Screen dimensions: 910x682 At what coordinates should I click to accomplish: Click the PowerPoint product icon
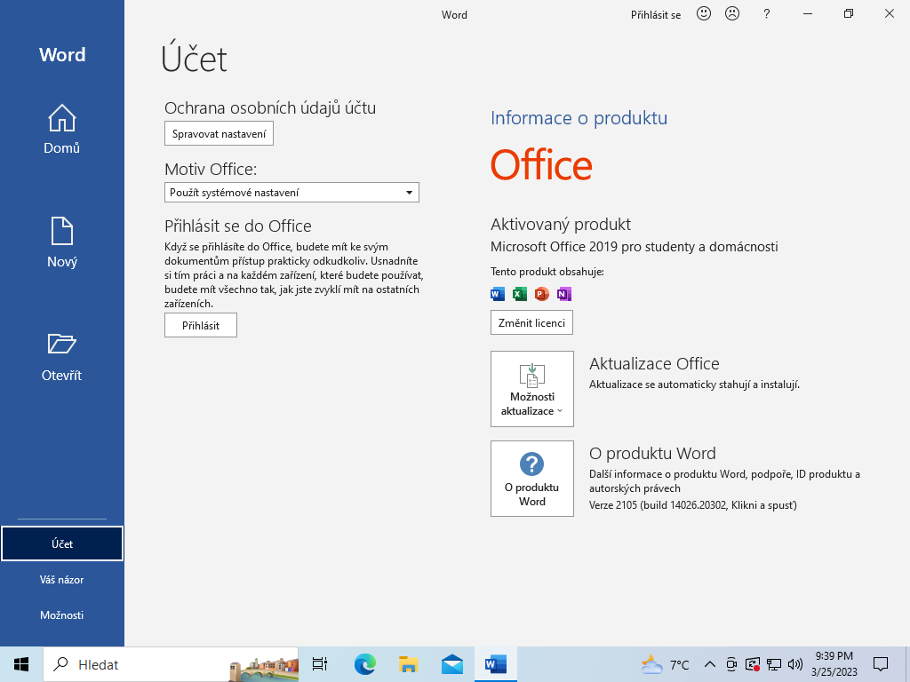(x=541, y=294)
